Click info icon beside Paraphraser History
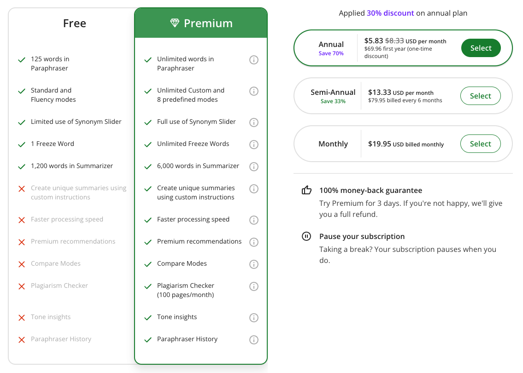Screen dimensions: 523x373 tap(254, 339)
